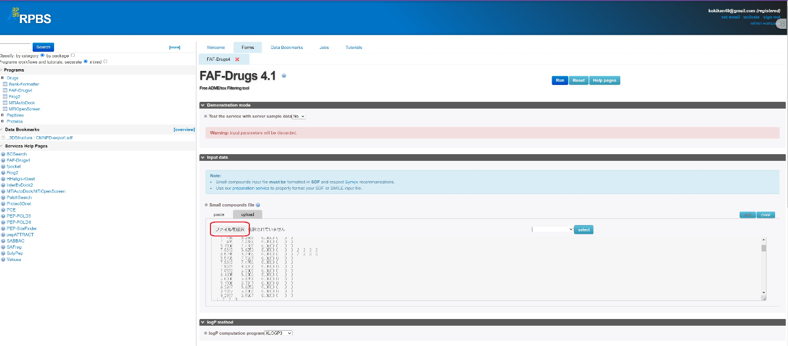Click the set email link

pos(731,17)
